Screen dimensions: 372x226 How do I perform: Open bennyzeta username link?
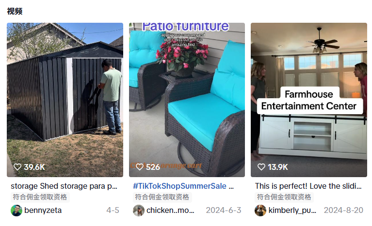43,211
